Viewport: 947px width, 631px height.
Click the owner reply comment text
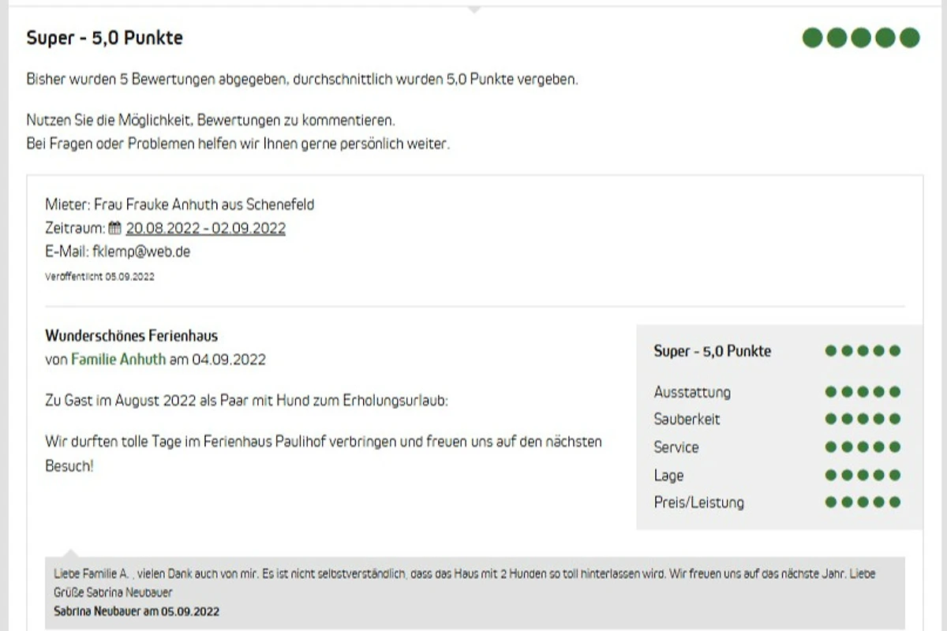(x=464, y=583)
